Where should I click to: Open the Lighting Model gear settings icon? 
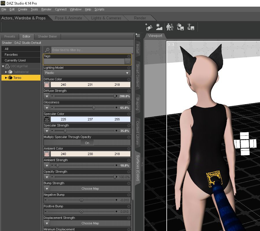(x=129, y=68)
